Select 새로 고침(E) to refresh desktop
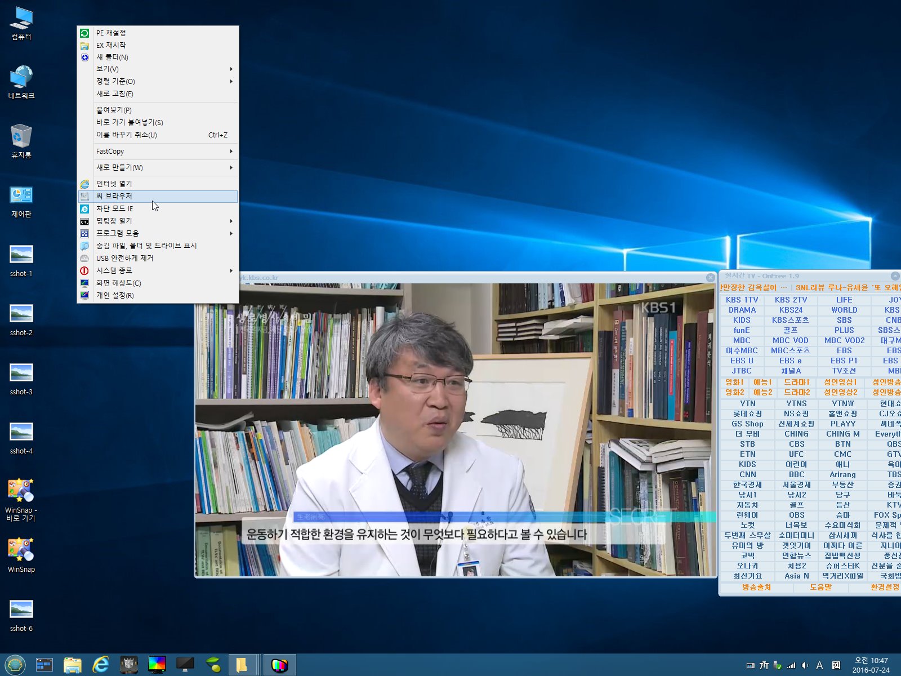 click(158, 94)
